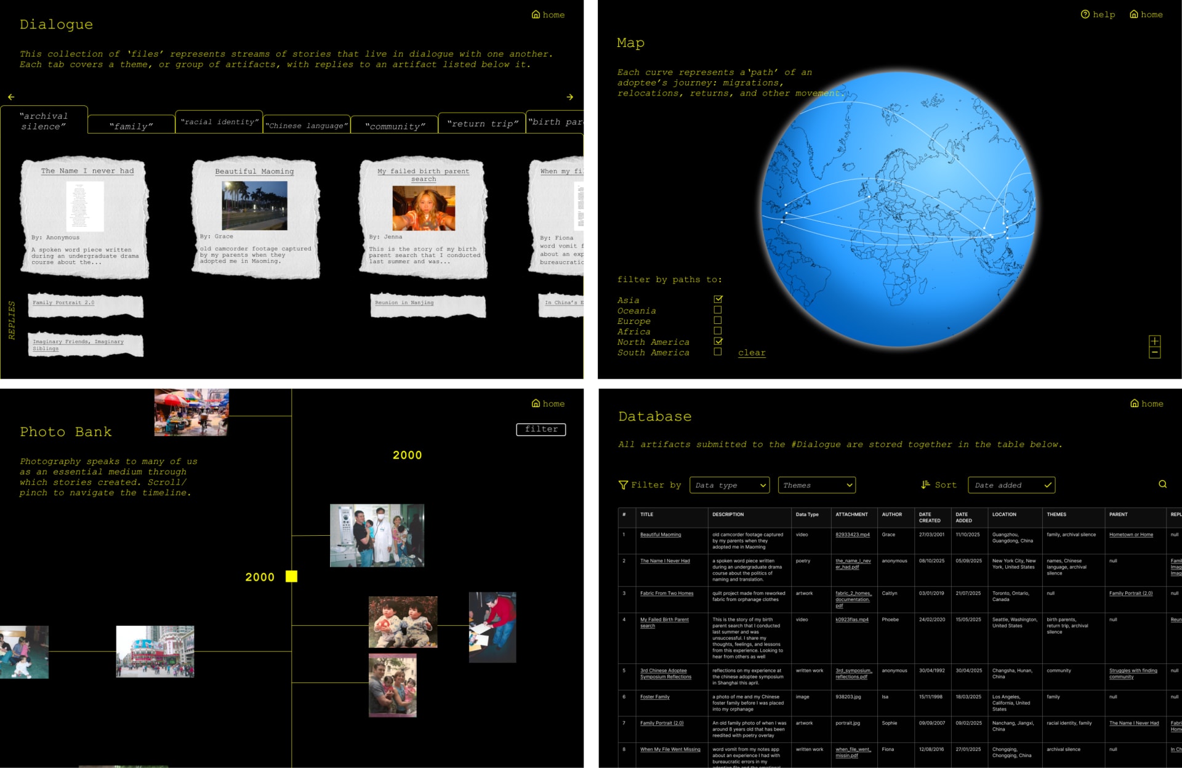Open The Name I Never Had table link

click(665, 561)
